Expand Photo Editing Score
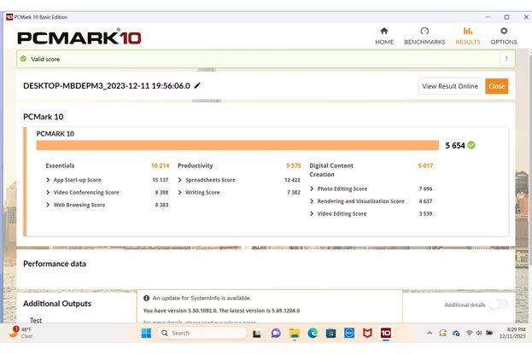This screenshot has height=354, width=532. [312, 189]
